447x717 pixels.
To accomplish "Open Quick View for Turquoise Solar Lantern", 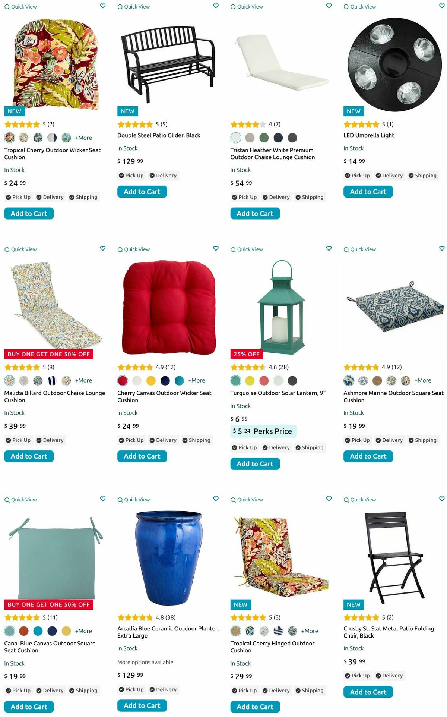I will pos(247,249).
